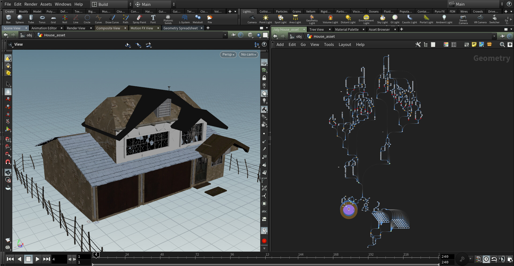514x266 pixels.
Task: Click the obj breadcrumb in the network editor
Action: point(298,36)
